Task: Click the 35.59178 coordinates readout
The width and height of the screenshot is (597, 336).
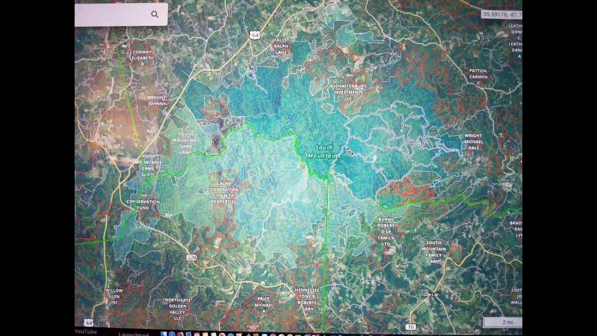Action: (502, 14)
